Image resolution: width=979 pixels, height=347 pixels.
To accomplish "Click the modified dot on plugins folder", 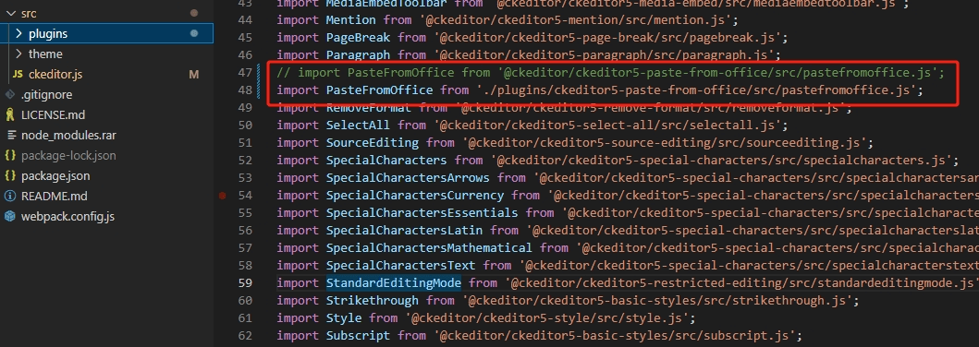I will click(194, 33).
